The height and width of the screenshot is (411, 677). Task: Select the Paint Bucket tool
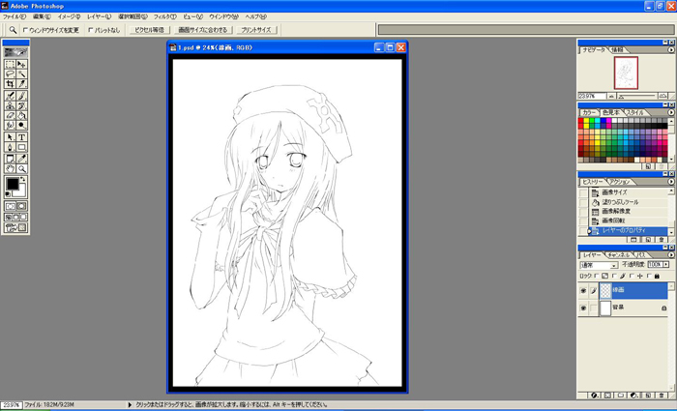coord(21,115)
